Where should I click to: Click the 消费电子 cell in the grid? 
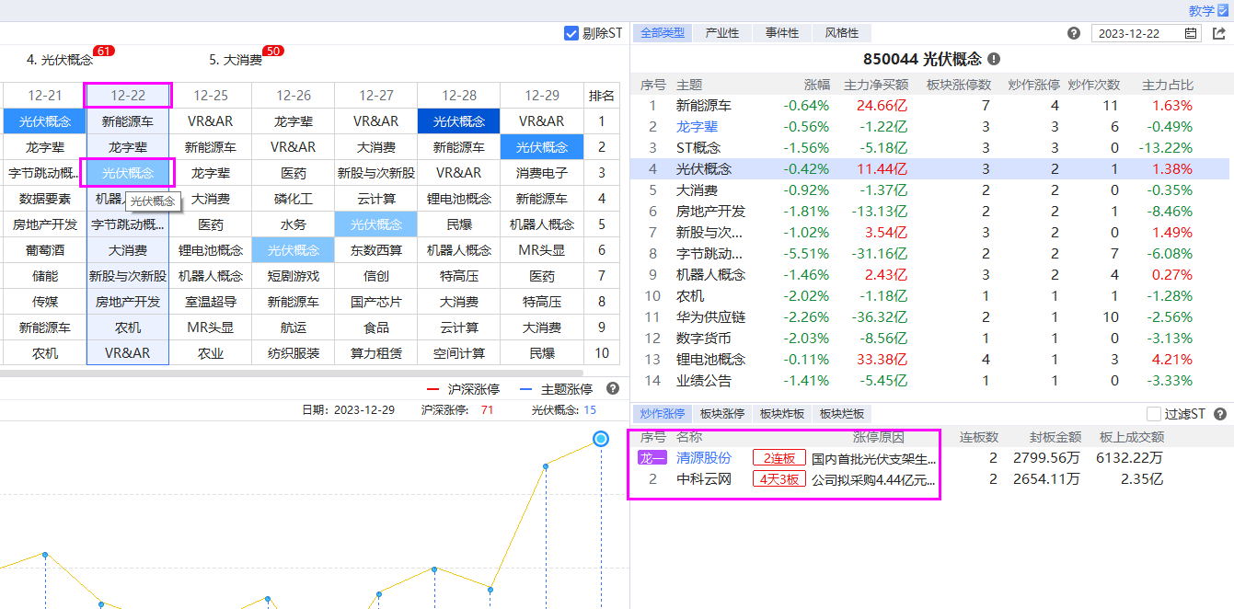tap(542, 173)
